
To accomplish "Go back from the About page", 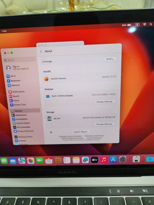I will (x=41, y=51).
